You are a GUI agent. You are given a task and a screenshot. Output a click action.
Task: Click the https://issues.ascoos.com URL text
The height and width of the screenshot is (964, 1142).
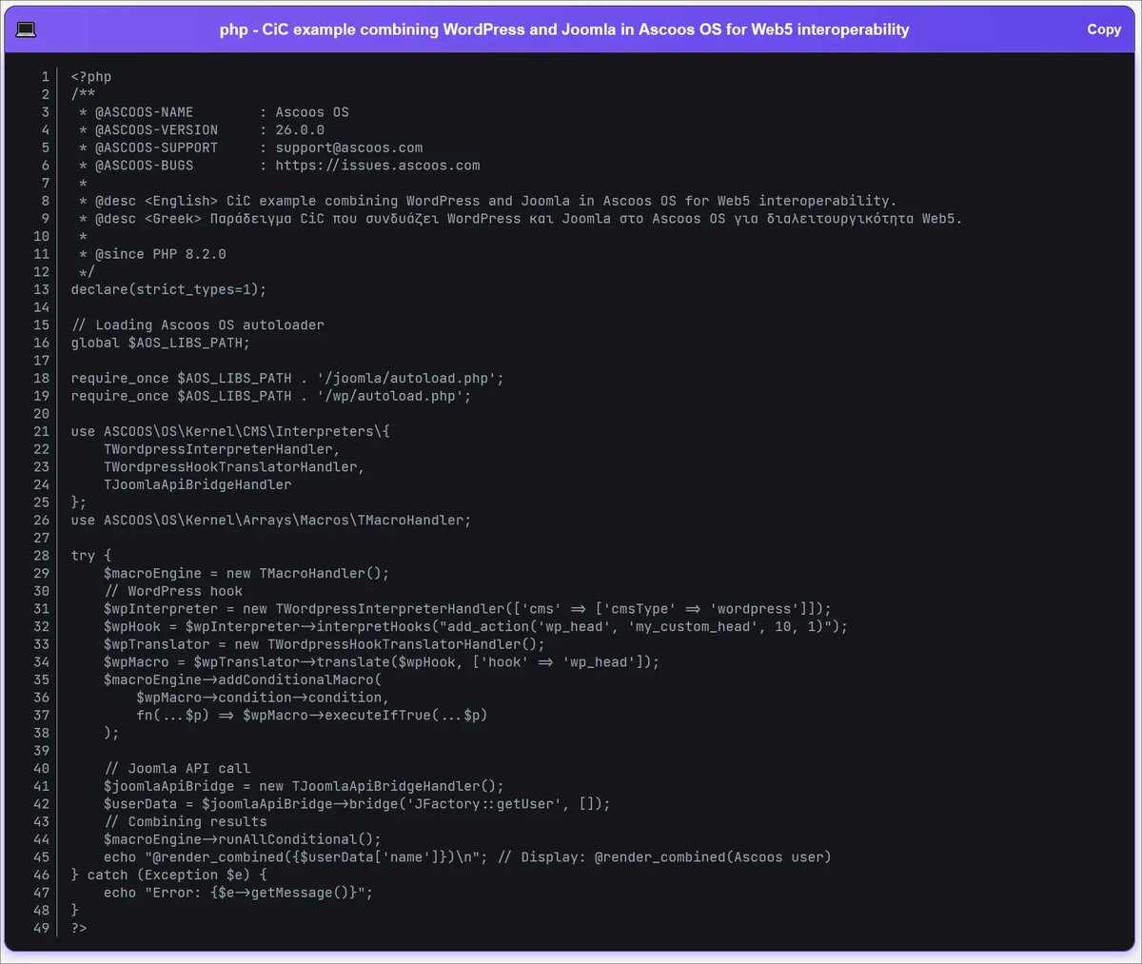[378, 166]
